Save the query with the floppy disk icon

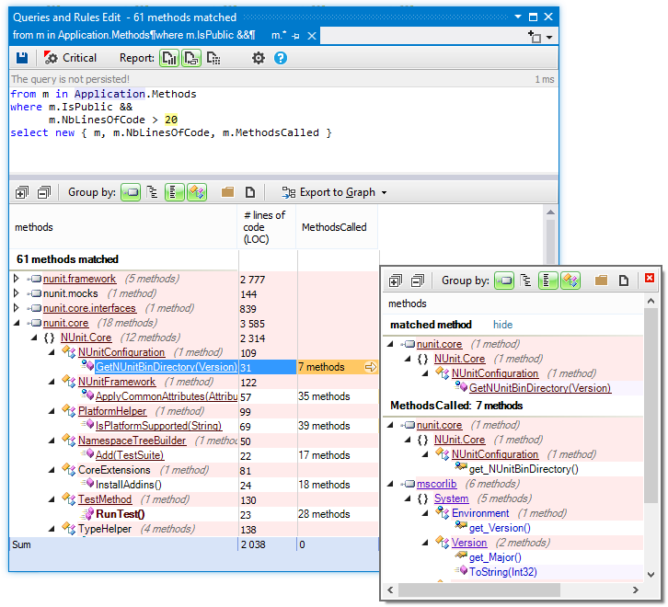(22, 58)
